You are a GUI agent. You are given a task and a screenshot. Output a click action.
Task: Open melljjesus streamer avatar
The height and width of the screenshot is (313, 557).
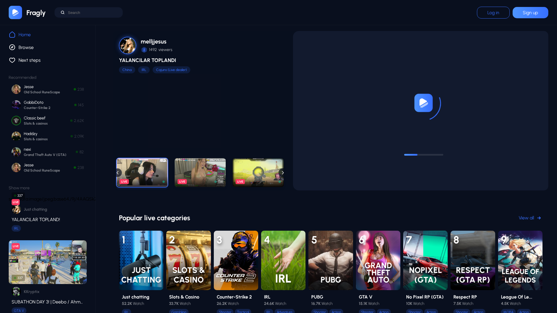coord(128,46)
